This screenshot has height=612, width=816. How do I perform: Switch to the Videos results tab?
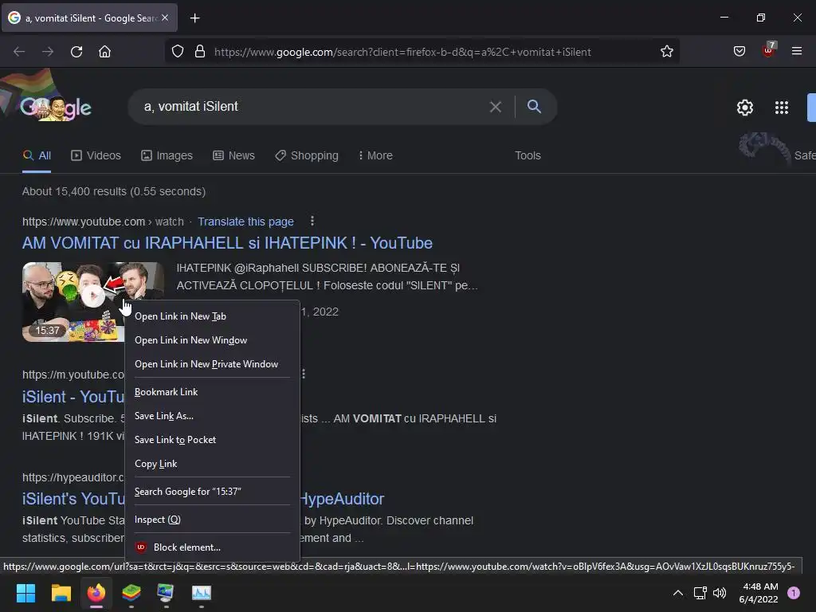pyautogui.click(x=96, y=155)
